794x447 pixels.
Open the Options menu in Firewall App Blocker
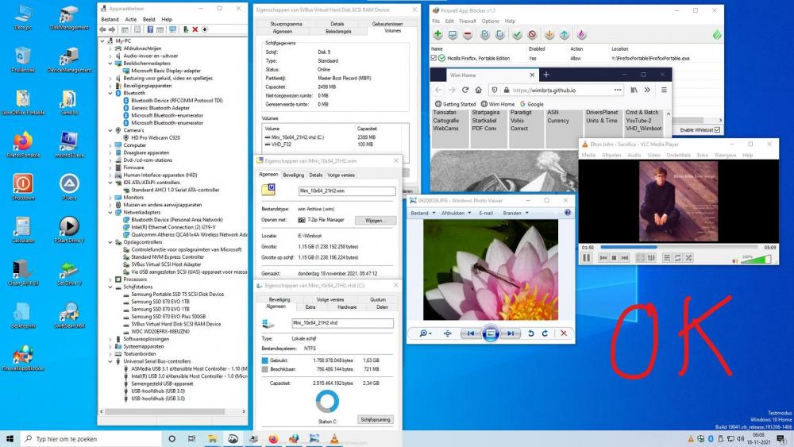click(490, 21)
